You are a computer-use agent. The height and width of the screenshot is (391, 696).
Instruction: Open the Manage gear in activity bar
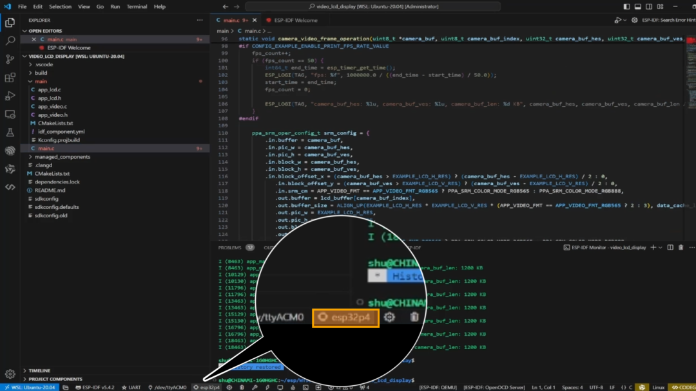tap(10, 374)
